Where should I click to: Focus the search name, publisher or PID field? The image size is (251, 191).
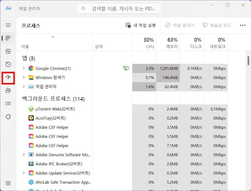point(119,8)
